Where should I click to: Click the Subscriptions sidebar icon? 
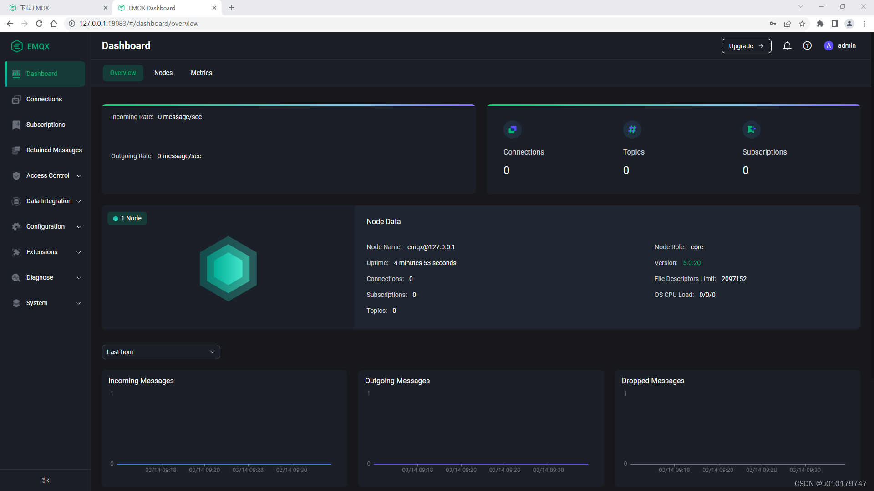coord(16,125)
